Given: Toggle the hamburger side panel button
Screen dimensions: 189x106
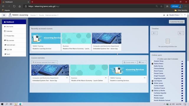Looking at the screenshot, I should click(x=4, y=15).
